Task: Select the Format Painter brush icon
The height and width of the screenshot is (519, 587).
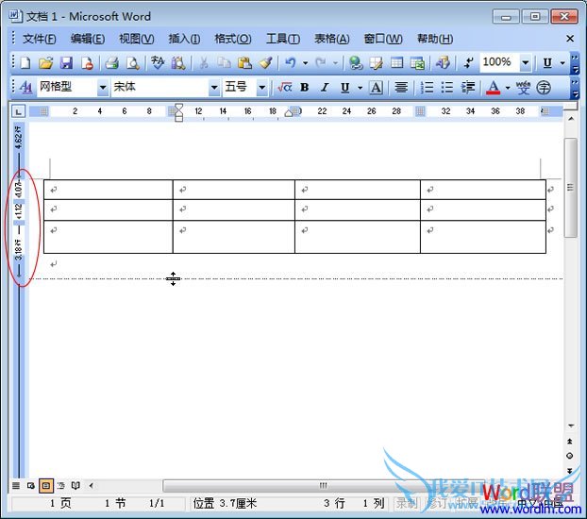Action: pos(265,63)
